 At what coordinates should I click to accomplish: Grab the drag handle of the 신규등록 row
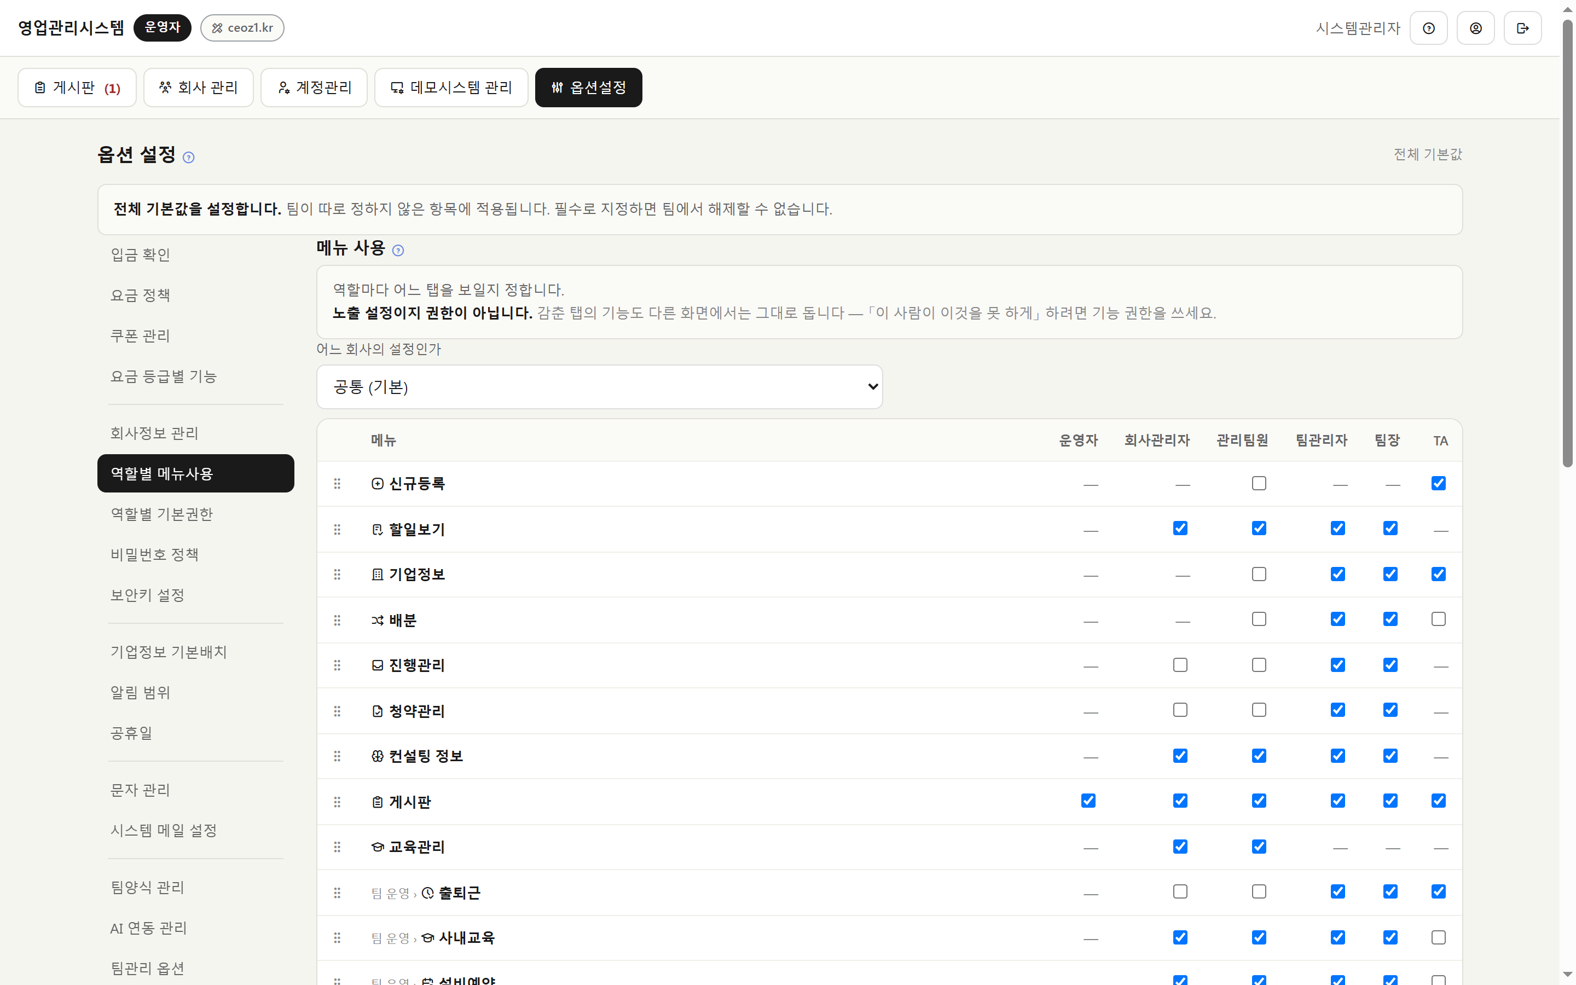(337, 483)
